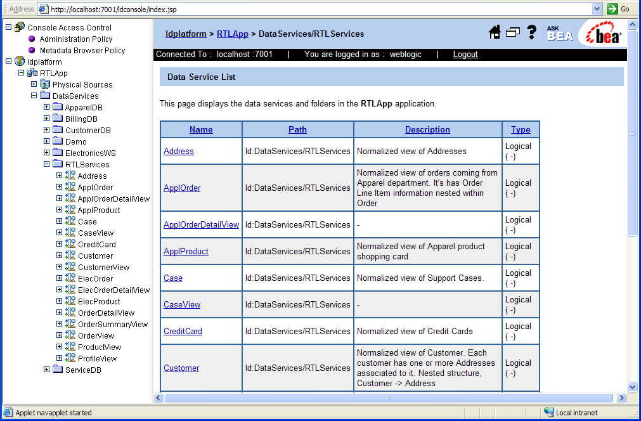
Task: Expand the ServiceDB folder node
Action: 47,370
